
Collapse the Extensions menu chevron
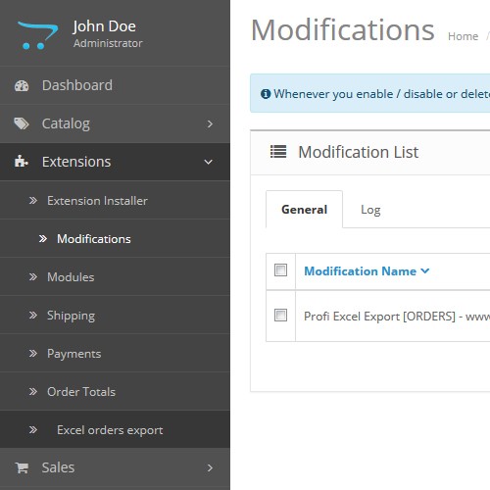[209, 162]
